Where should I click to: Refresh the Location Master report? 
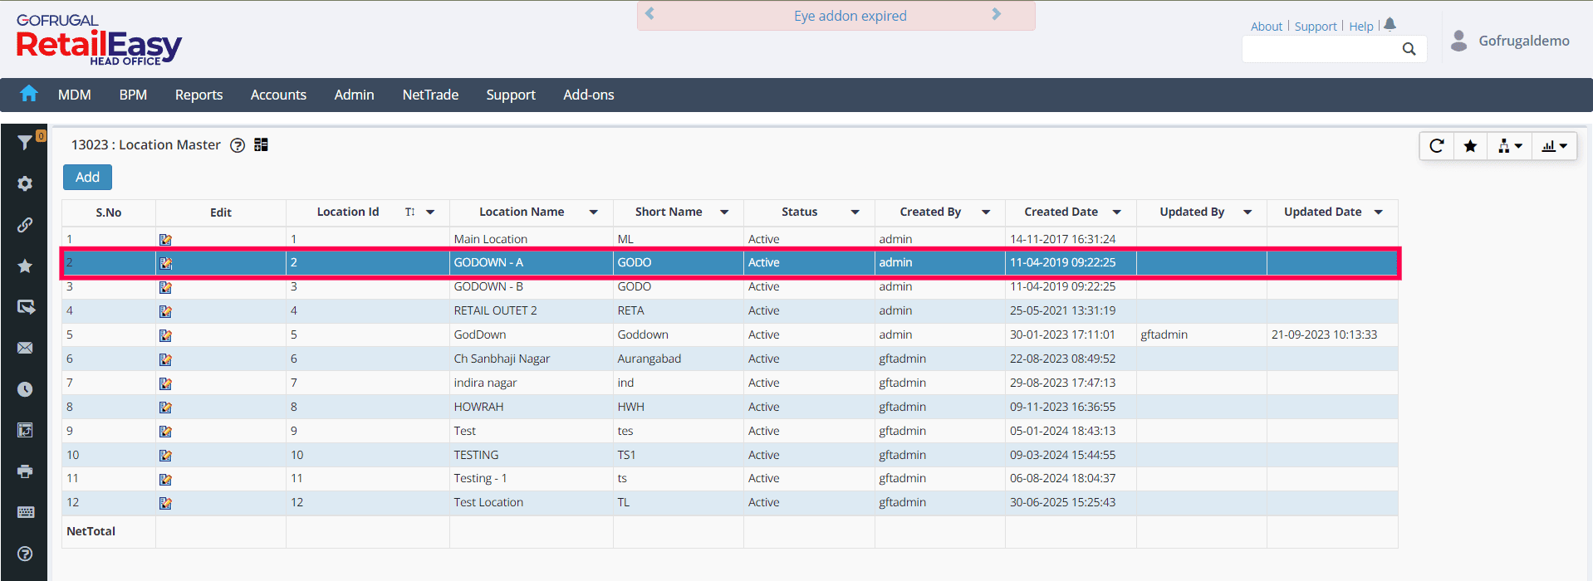pyautogui.click(x=1437, y=146)
